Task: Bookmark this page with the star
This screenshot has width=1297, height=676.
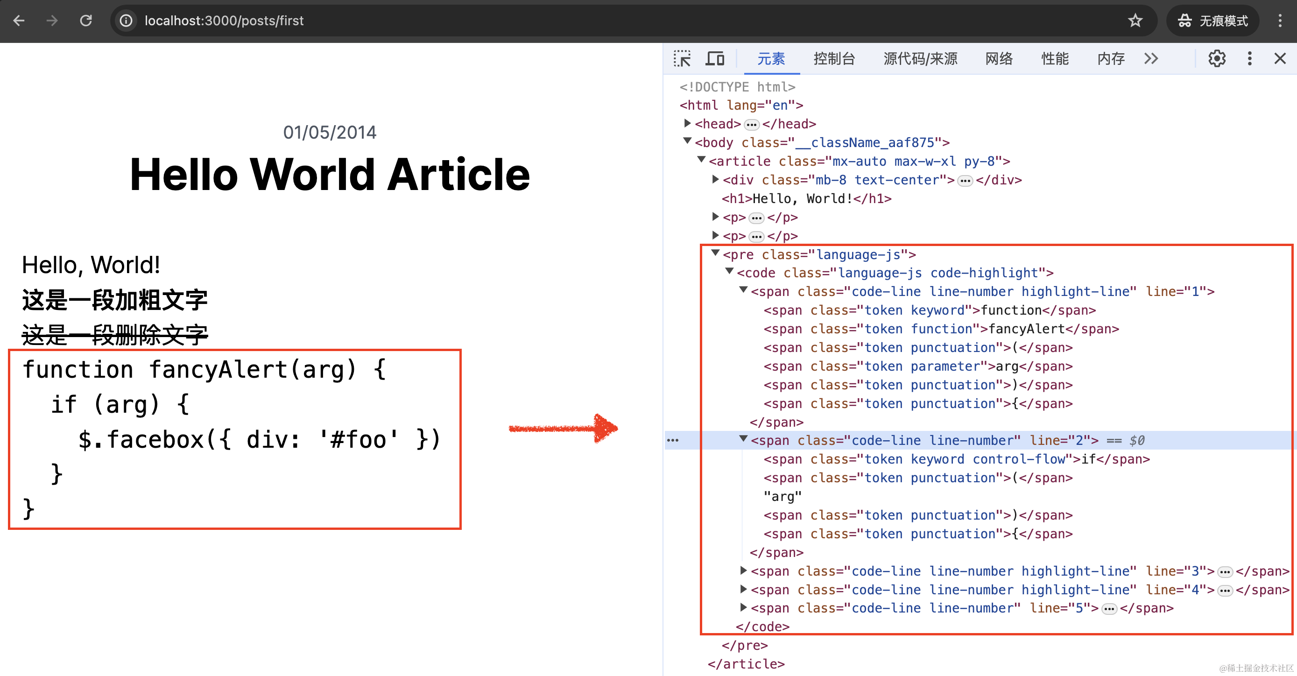Action: click(1135, 21)
